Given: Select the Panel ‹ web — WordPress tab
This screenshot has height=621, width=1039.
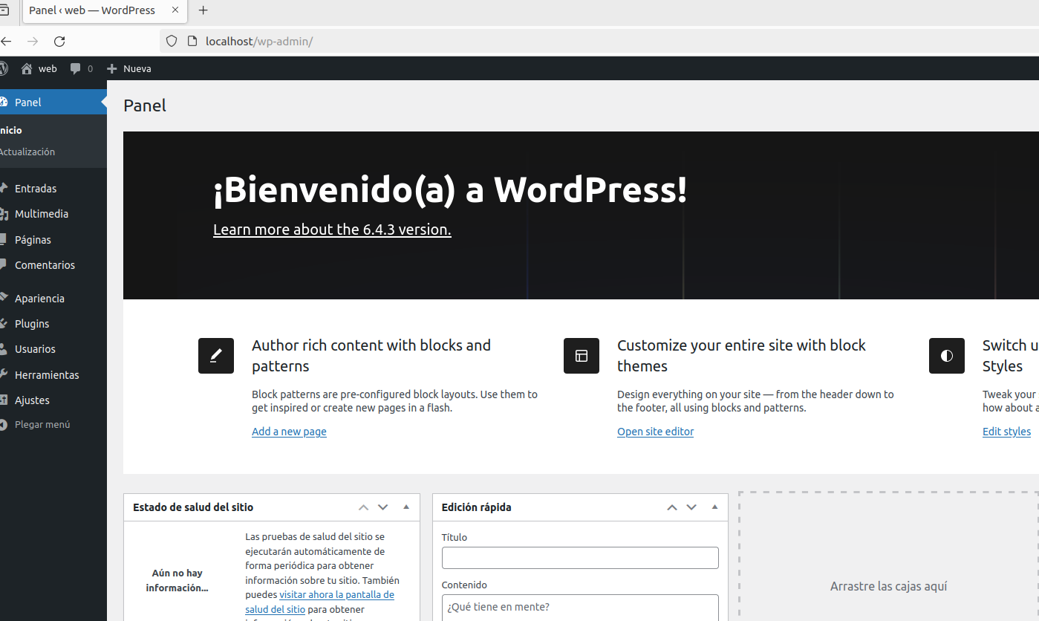Looking at the screenshot, I should point(105,10).
